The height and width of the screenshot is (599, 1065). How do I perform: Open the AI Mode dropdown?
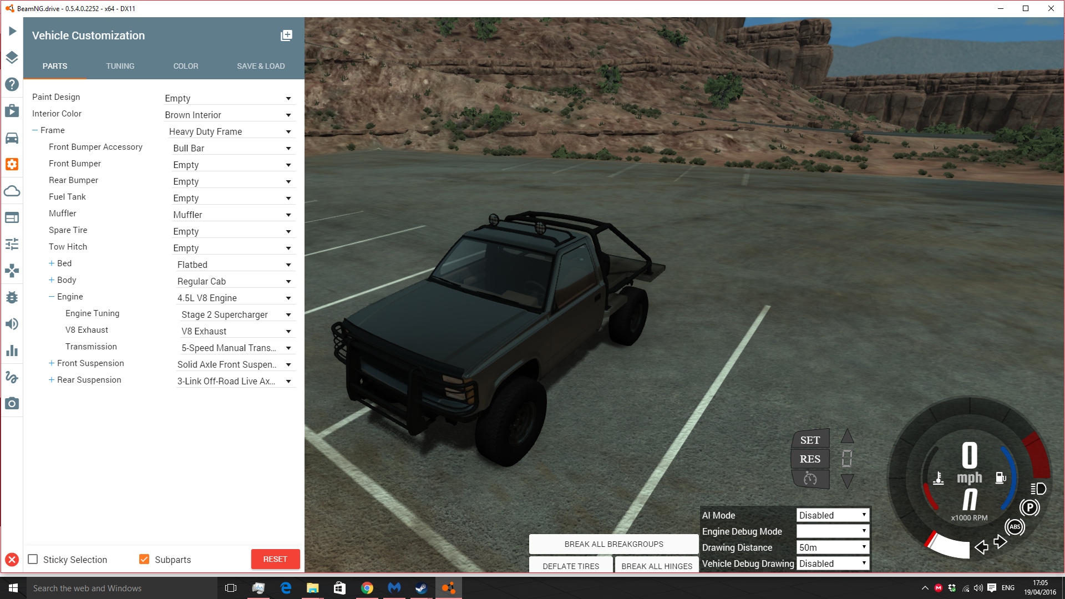pos(833,515)
